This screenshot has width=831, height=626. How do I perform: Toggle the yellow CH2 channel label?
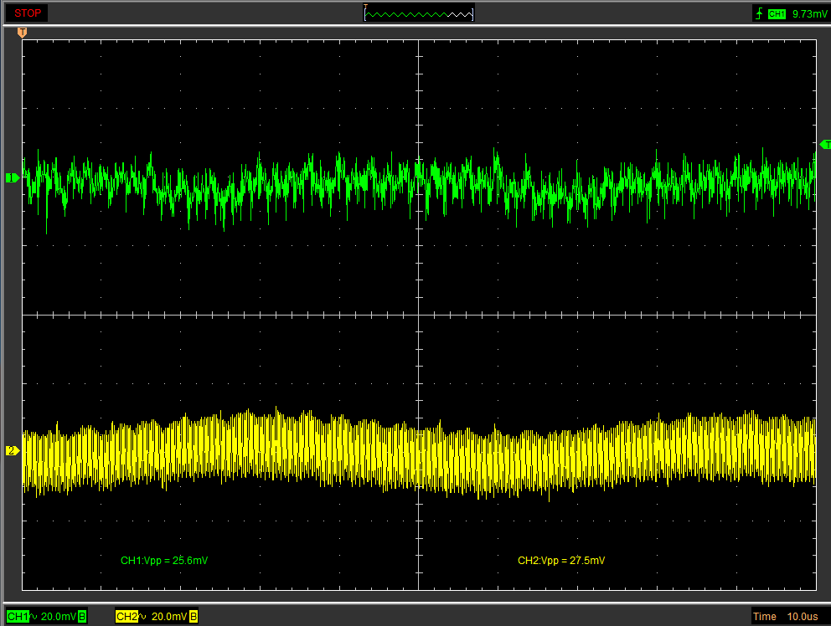tap(126, 617)
